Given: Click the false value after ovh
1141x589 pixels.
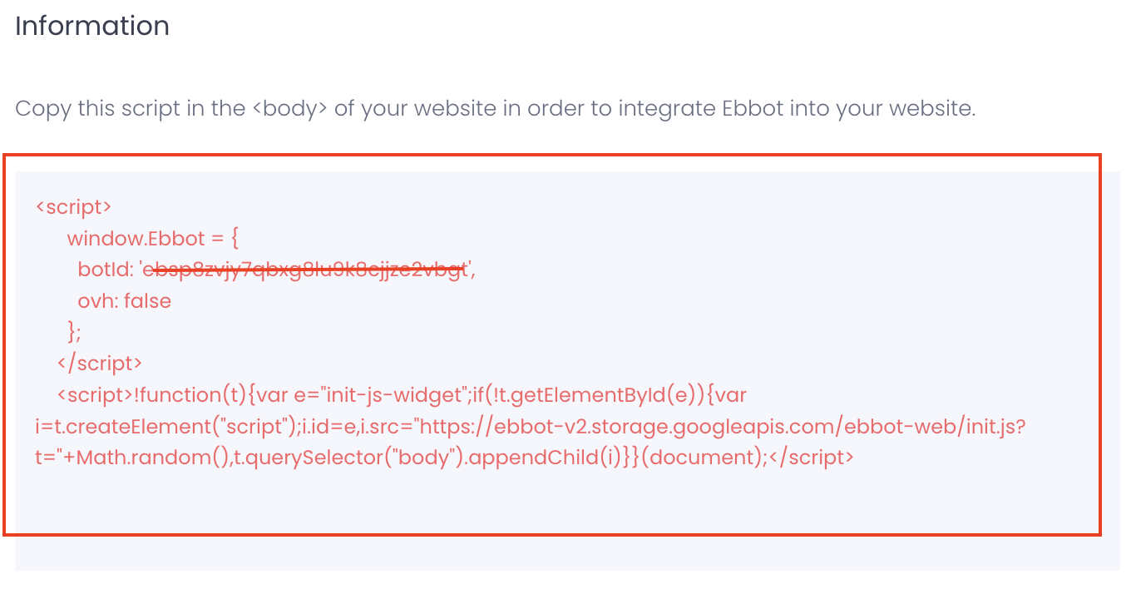Looking at the screenshot, I should [147, 300].
